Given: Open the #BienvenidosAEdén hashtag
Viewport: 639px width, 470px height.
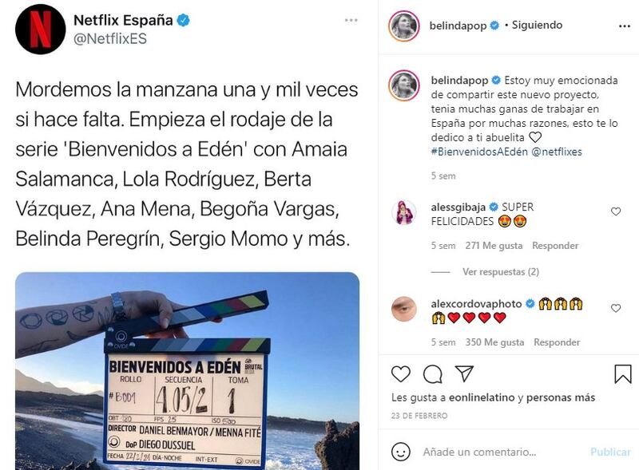Looking at the screenshot, I should pos(479,152).
